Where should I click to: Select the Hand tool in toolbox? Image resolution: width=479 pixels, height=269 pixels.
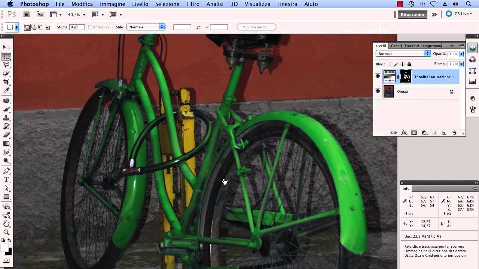click(6, 224)
